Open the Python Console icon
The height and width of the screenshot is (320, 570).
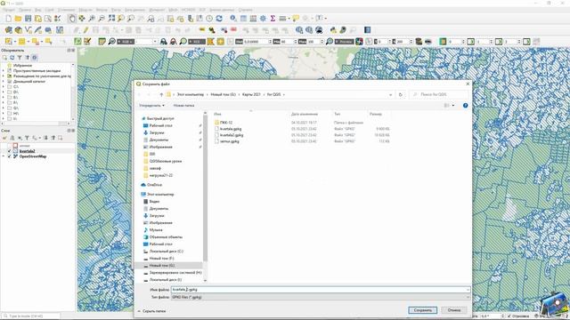point(333,30)
